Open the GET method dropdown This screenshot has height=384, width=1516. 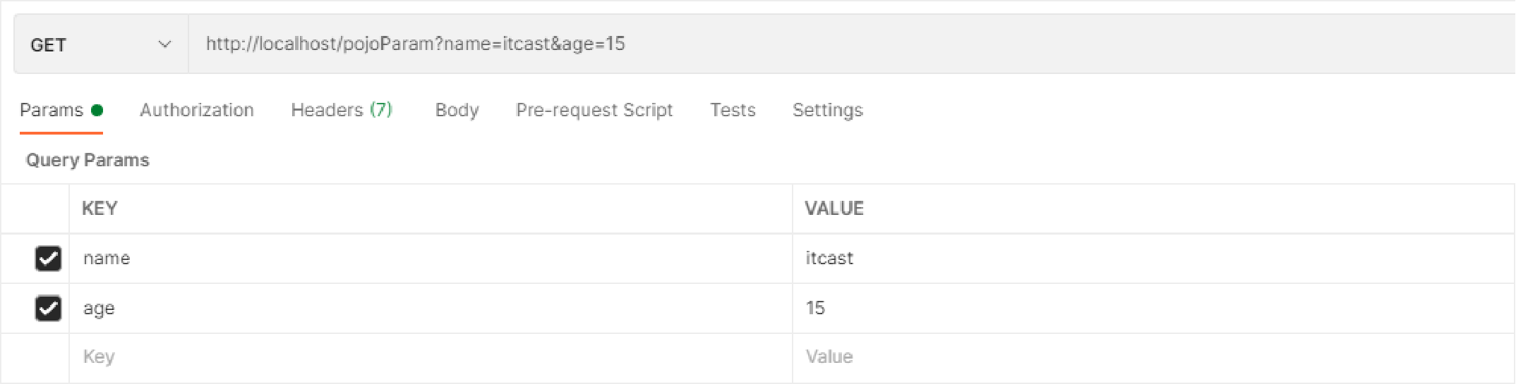click(101, 44)
